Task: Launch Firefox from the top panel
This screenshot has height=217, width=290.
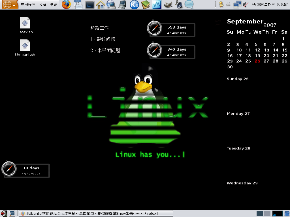Action: 66,5
